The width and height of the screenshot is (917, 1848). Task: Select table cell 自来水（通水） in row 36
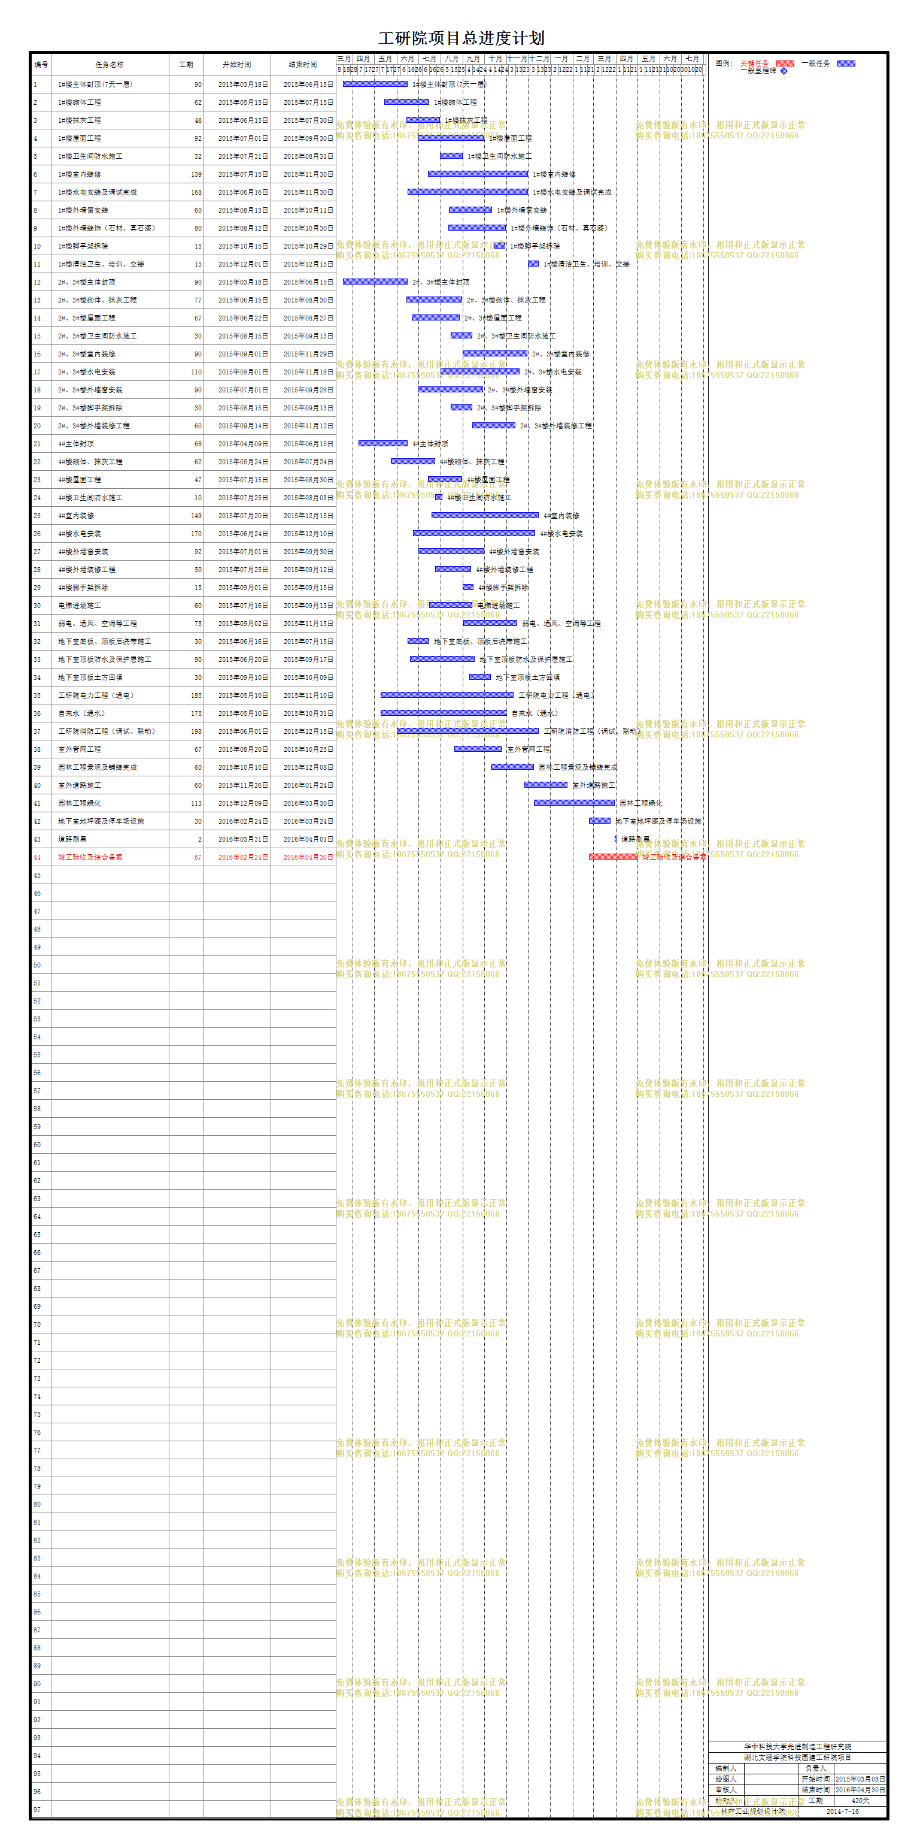(110, 713)
